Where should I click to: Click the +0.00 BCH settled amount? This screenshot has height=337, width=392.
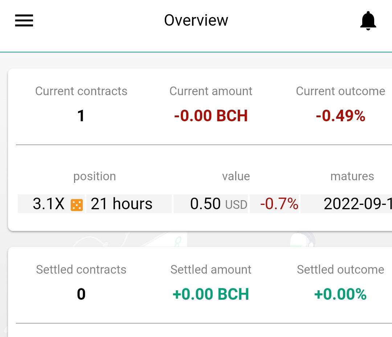[x=211, y=294]
